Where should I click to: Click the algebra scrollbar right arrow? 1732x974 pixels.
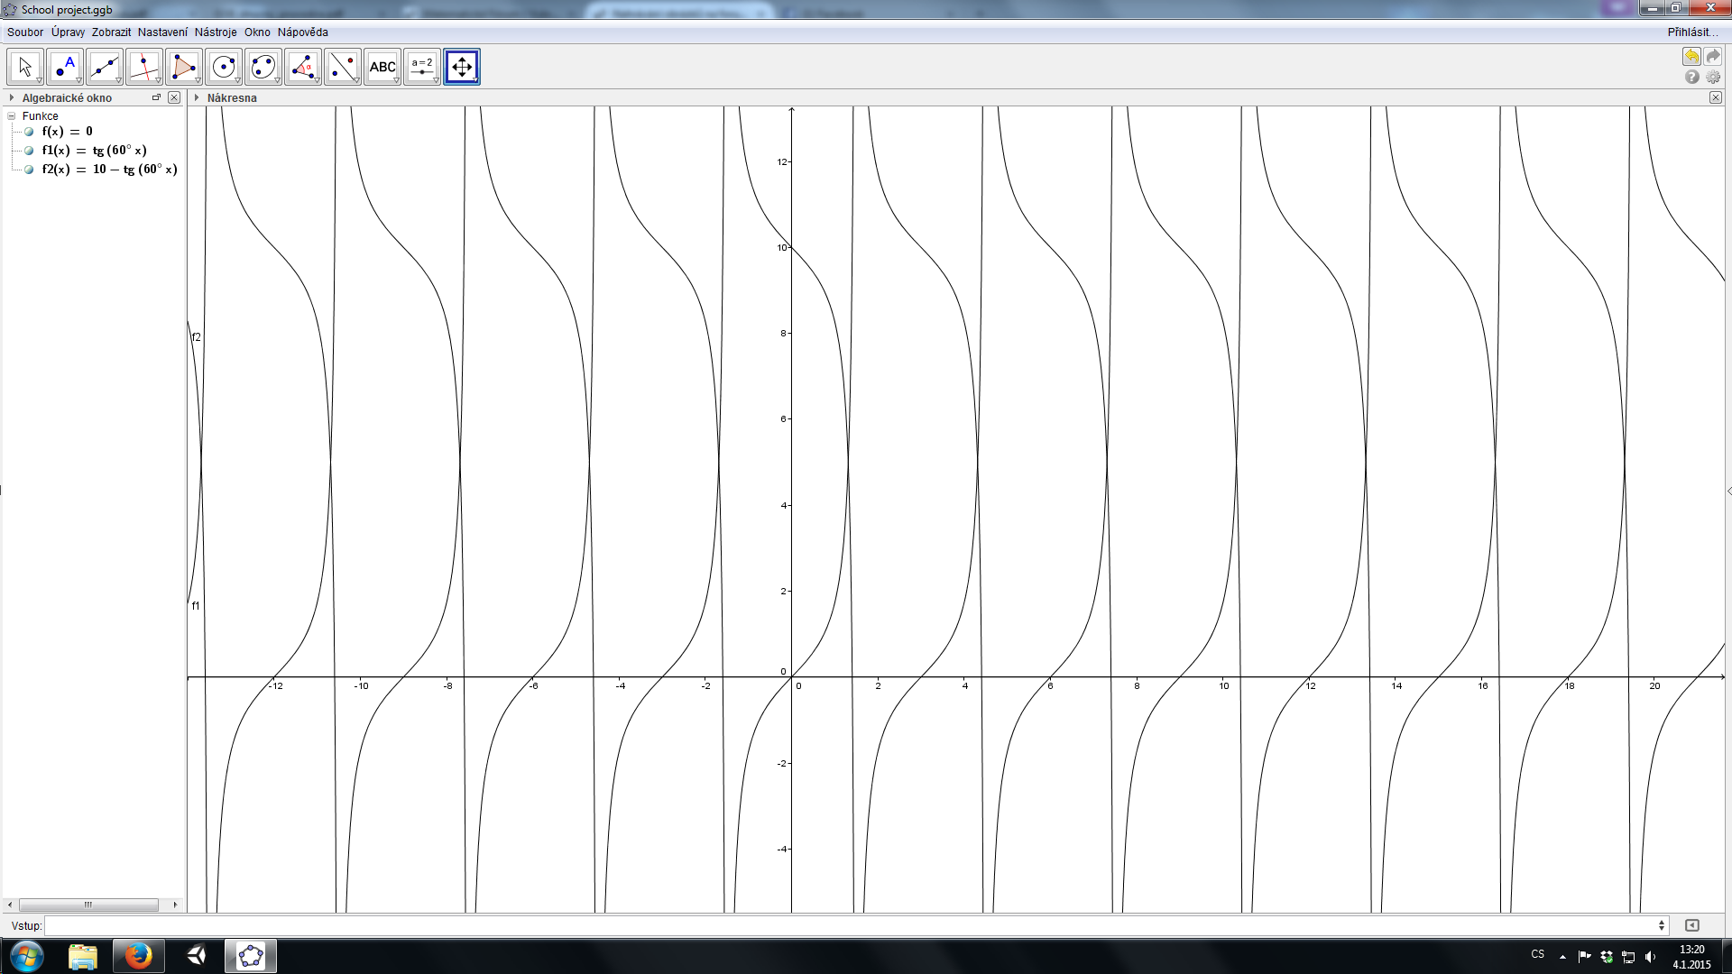175,905
